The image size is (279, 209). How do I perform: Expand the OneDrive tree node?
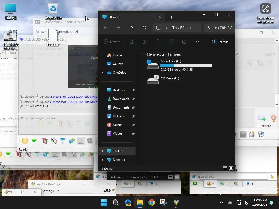[102, 73]
